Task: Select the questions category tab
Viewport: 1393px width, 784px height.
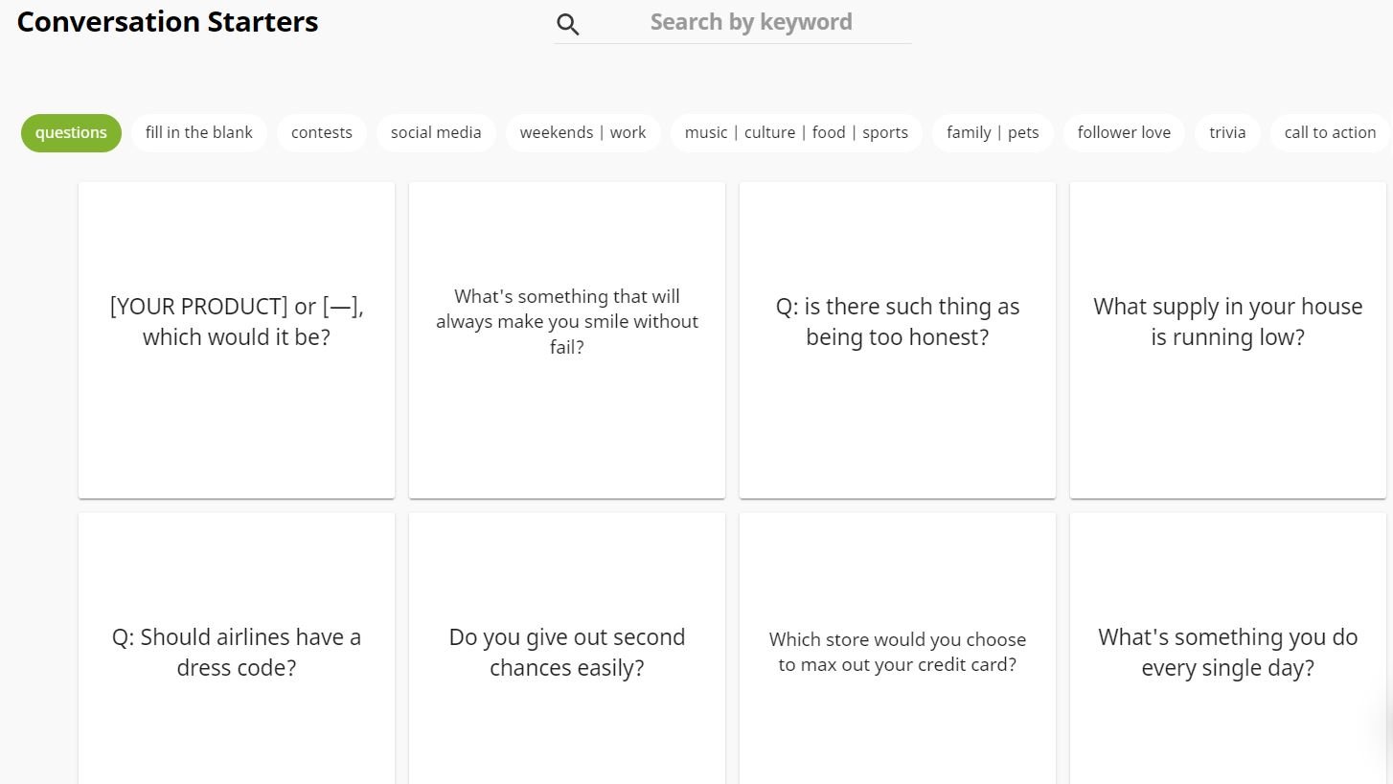Action: [x=71, y=133]
